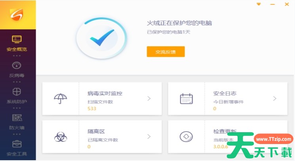Open the 安全概览 monitor icon
295x161 pixels.
click(17, 39)
